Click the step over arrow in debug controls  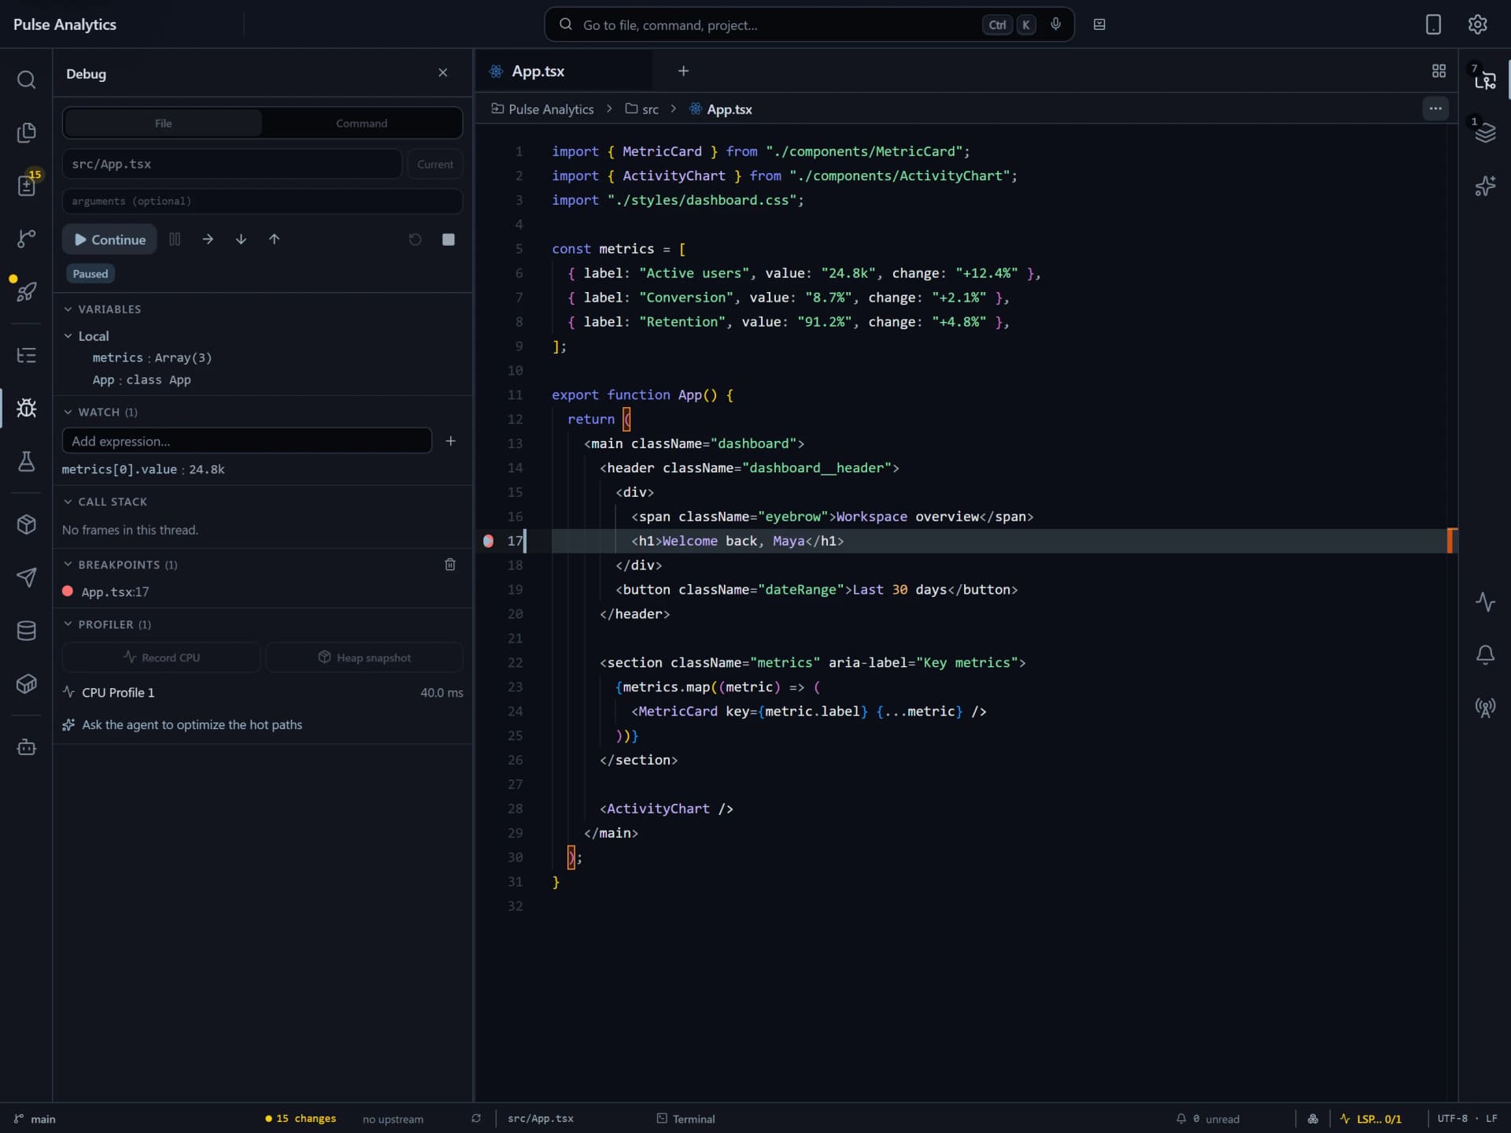pyautogui.click(x=208, y=239)
